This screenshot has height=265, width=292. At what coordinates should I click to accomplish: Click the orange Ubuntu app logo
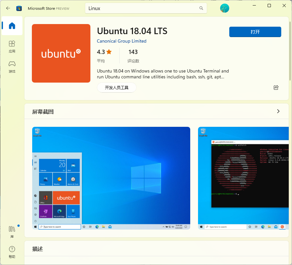[61, 53]
